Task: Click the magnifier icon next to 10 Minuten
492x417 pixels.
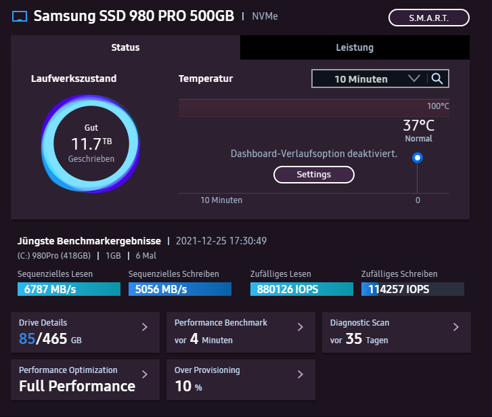Action: tap(437, 79)
